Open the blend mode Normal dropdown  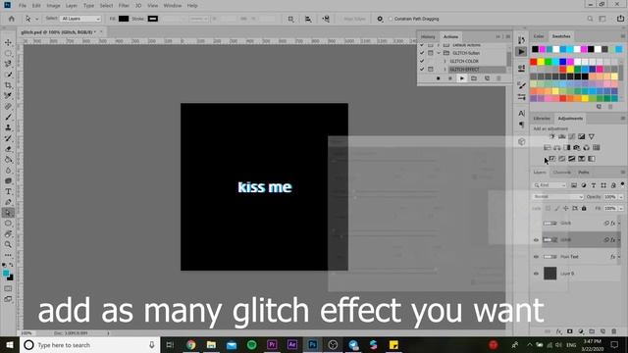[558, 197]
